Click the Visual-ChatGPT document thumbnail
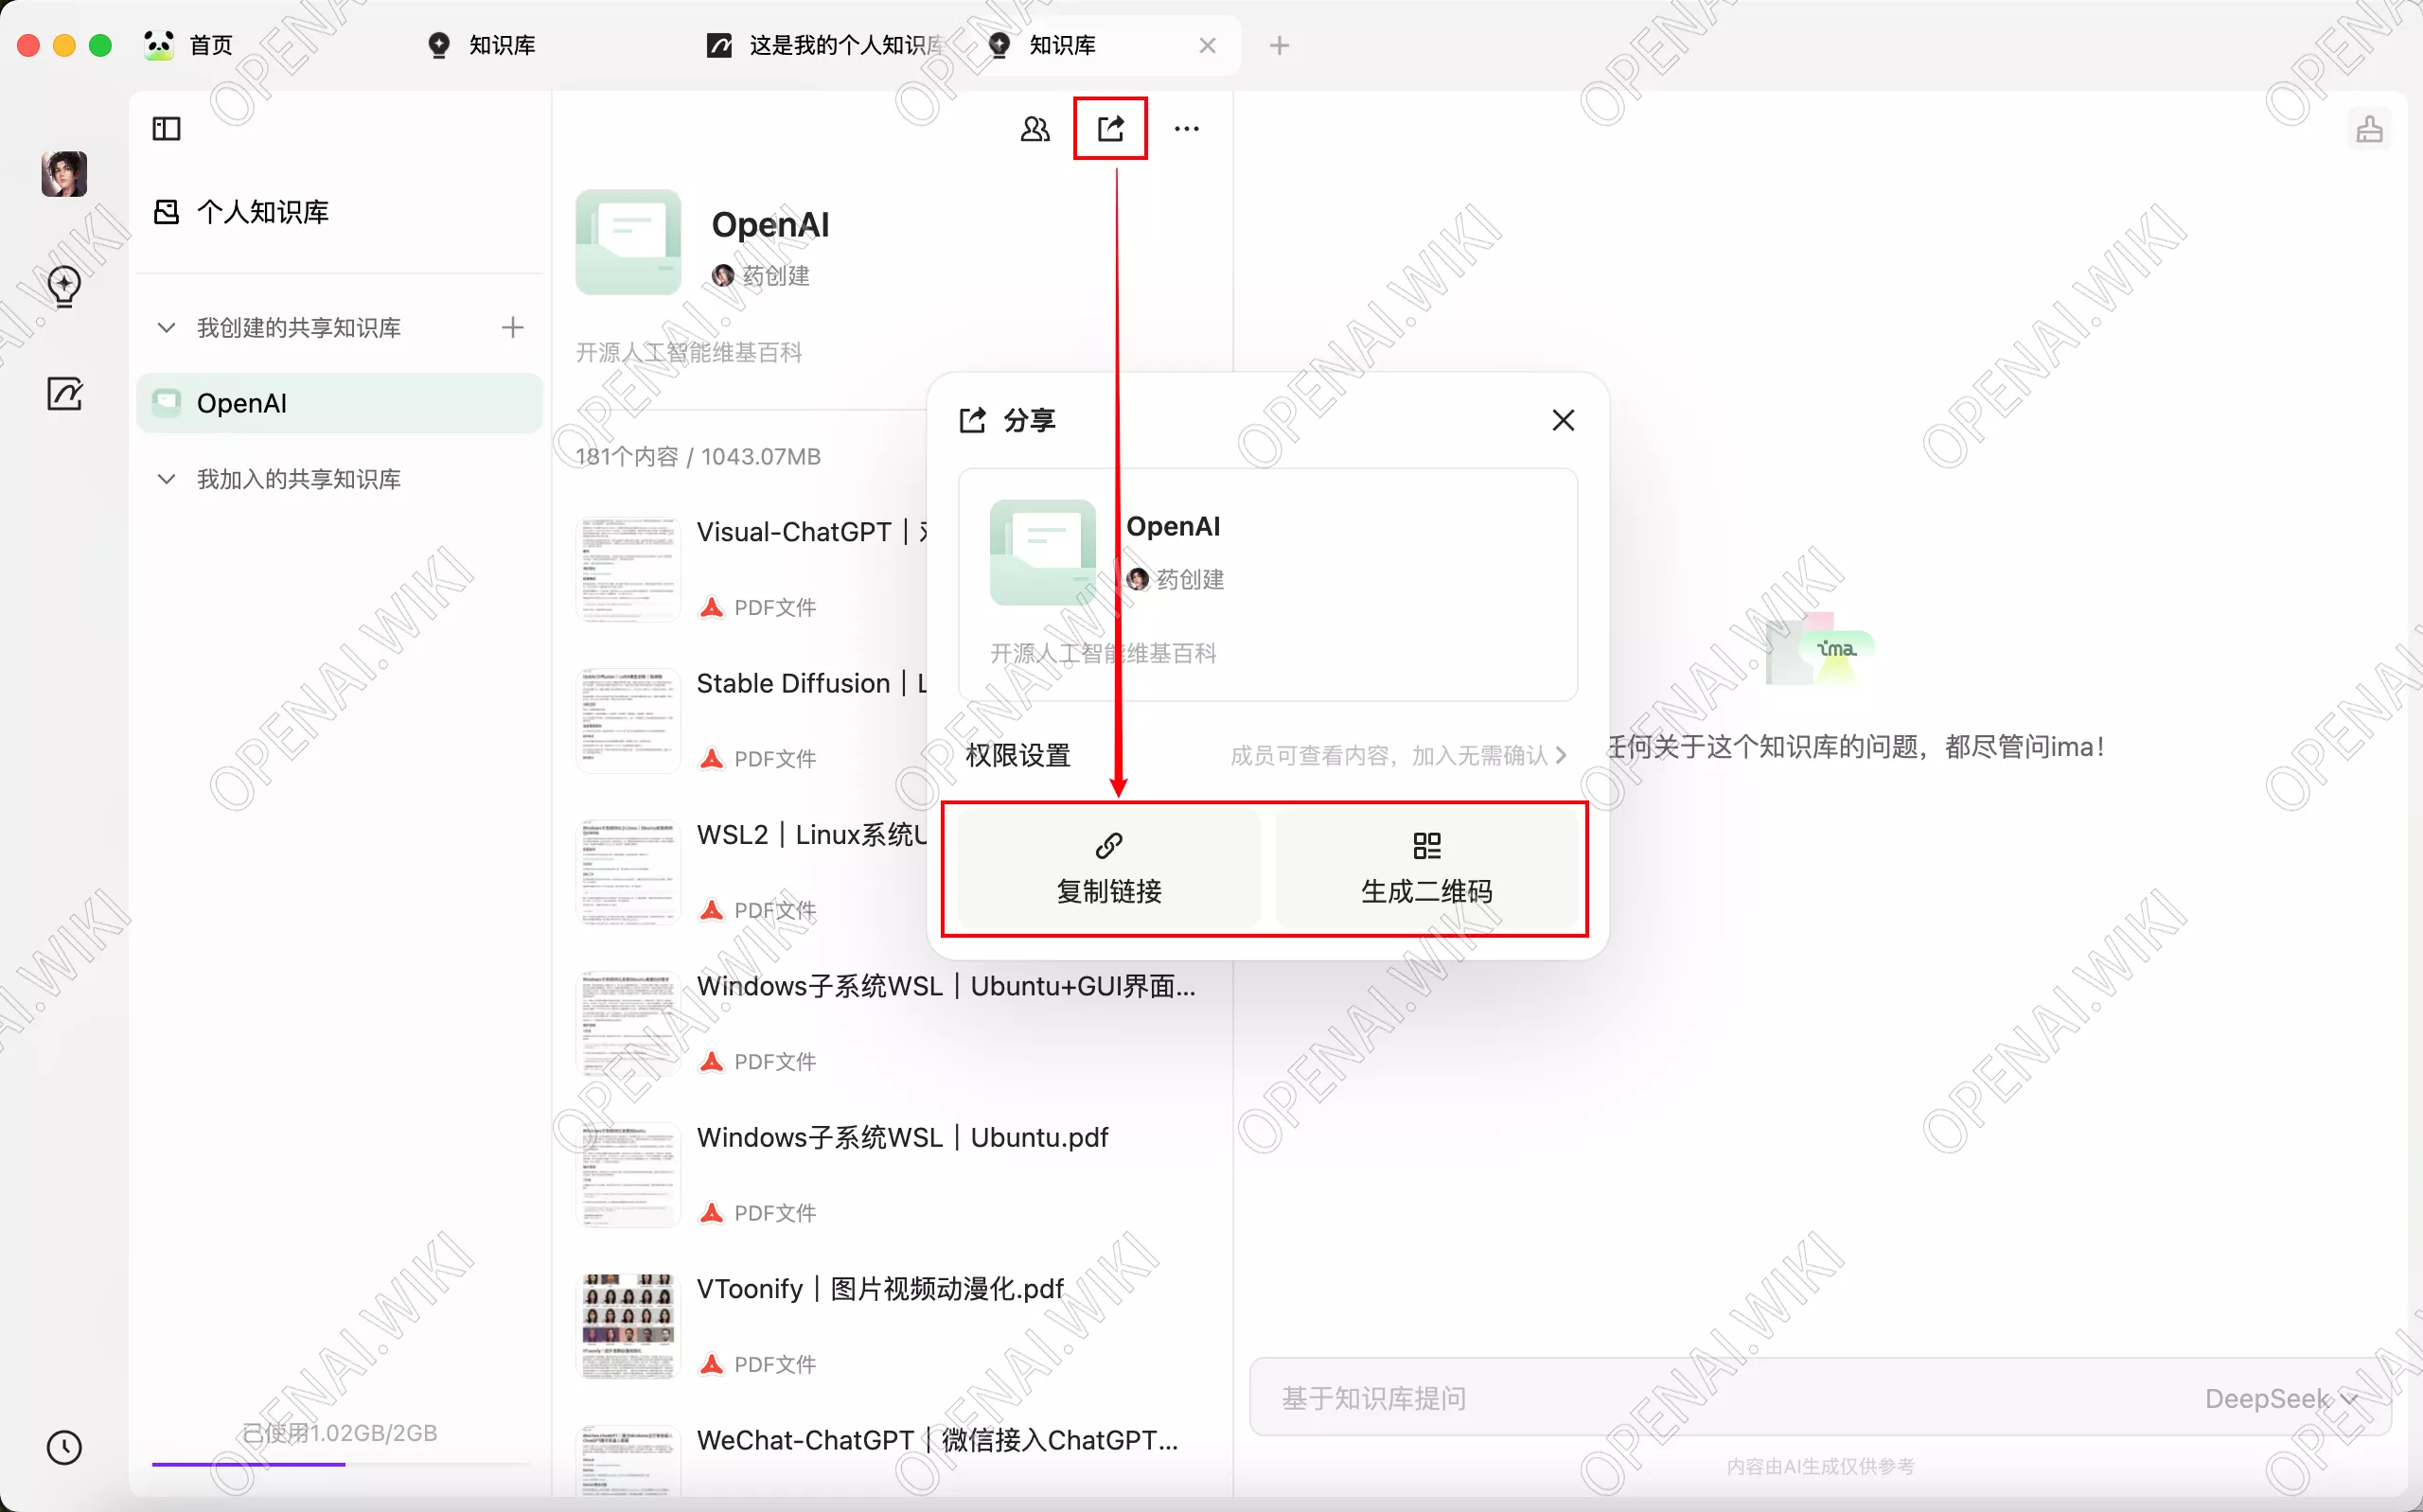The height and width of the screenshot is (1512, 2423). pos(628,568)
